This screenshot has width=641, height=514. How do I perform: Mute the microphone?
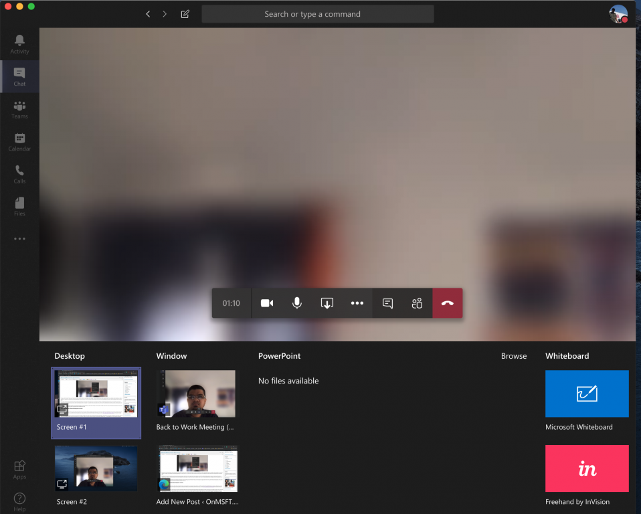[x=297, y=303]
